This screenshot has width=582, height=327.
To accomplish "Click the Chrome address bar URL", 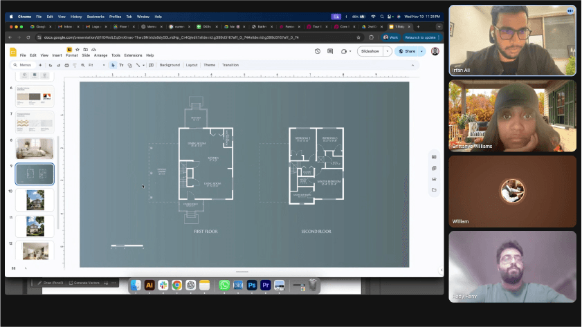I will [x=172, y=37].
